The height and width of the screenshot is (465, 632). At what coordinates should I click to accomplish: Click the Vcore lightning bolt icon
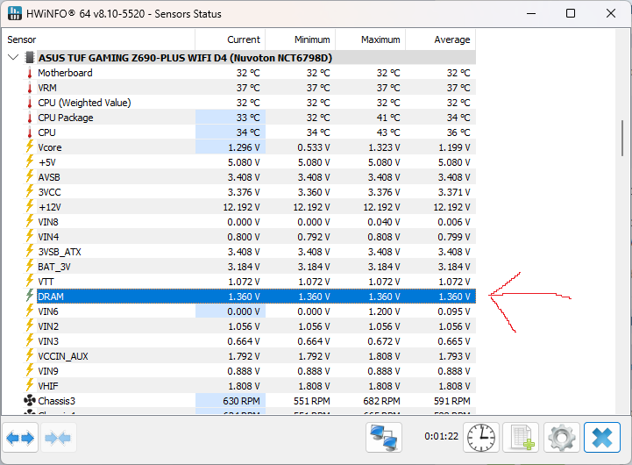(x=30, y=147)
